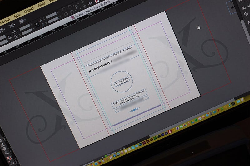Open the Object menu
The width and height of the screenshot is (250, 166).
point(29,10)
